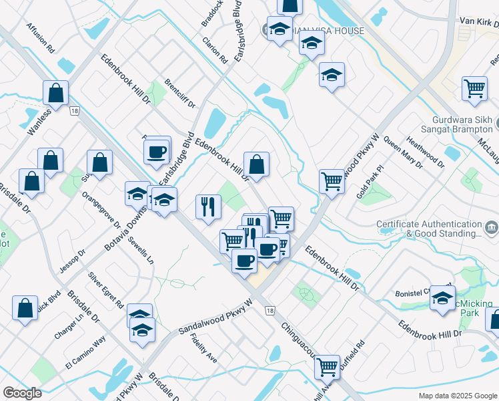Select the school marker near Silver Egret Rd
The height and width of the screenshot is (401, 499).
pos(142,331)
